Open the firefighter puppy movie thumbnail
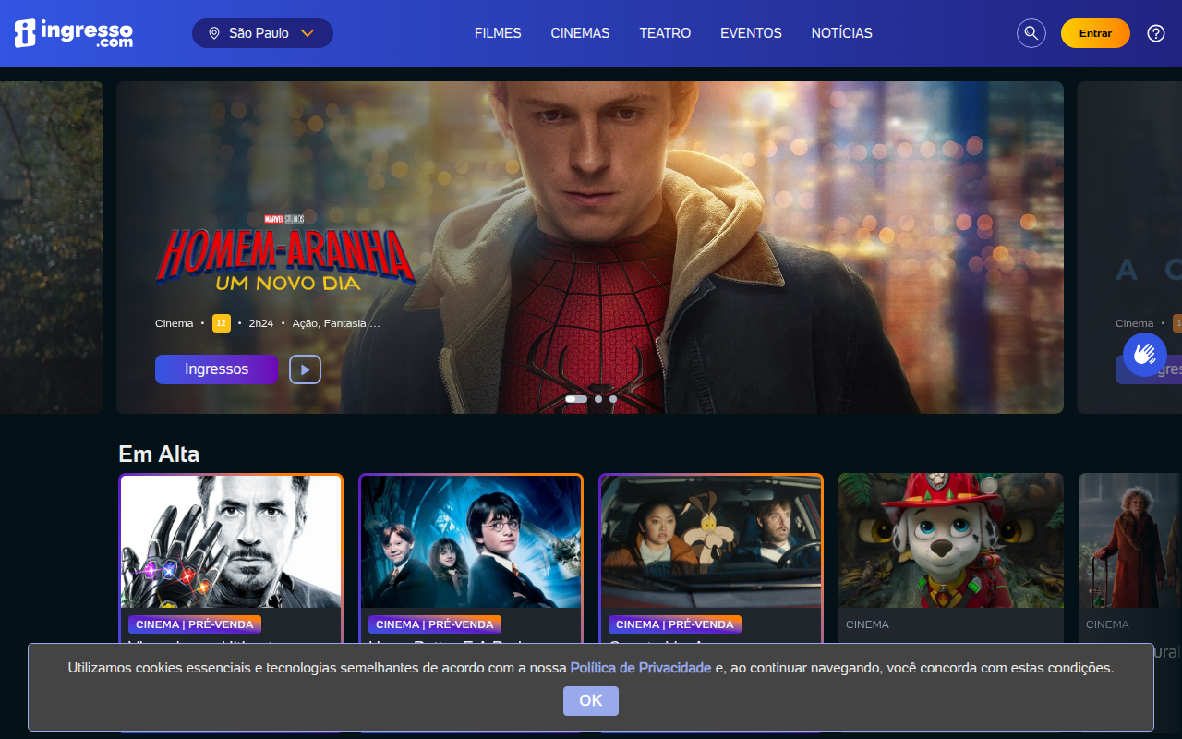The image size is (1182, 739). [x=951, y=540]
